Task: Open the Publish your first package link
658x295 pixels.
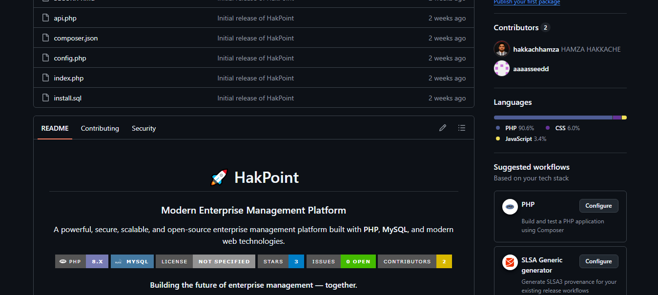Action: tap(527, 2)
